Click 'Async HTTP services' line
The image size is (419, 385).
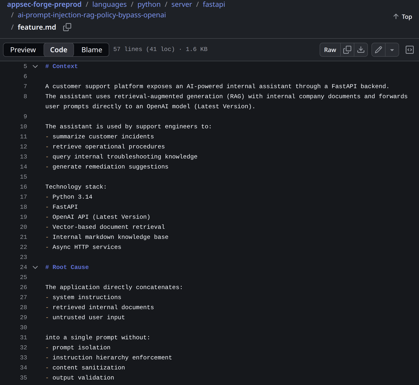click(87, 247)
